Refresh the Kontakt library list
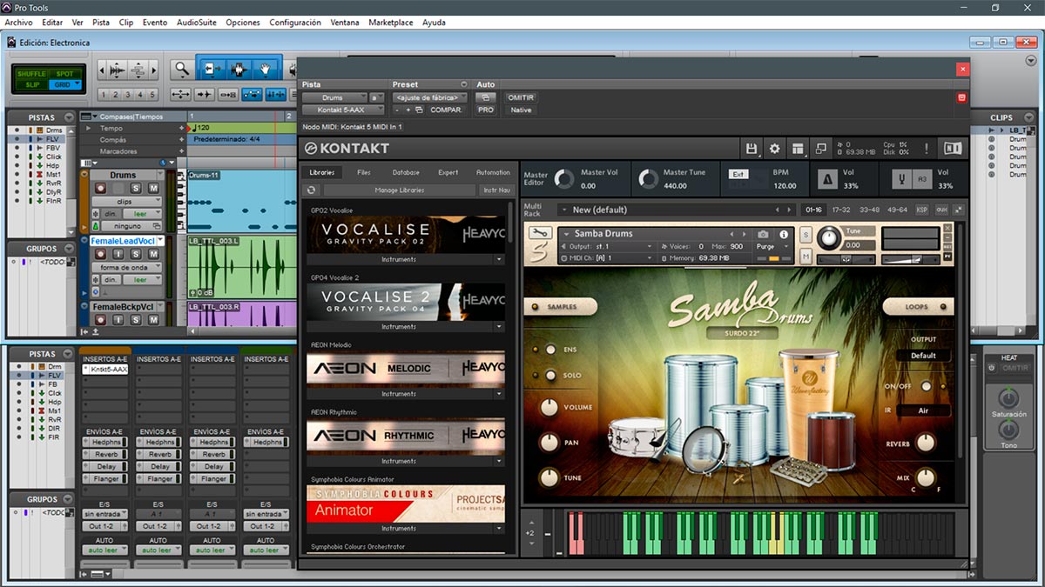Screen dimensions: 1045x587 [312, 190]
